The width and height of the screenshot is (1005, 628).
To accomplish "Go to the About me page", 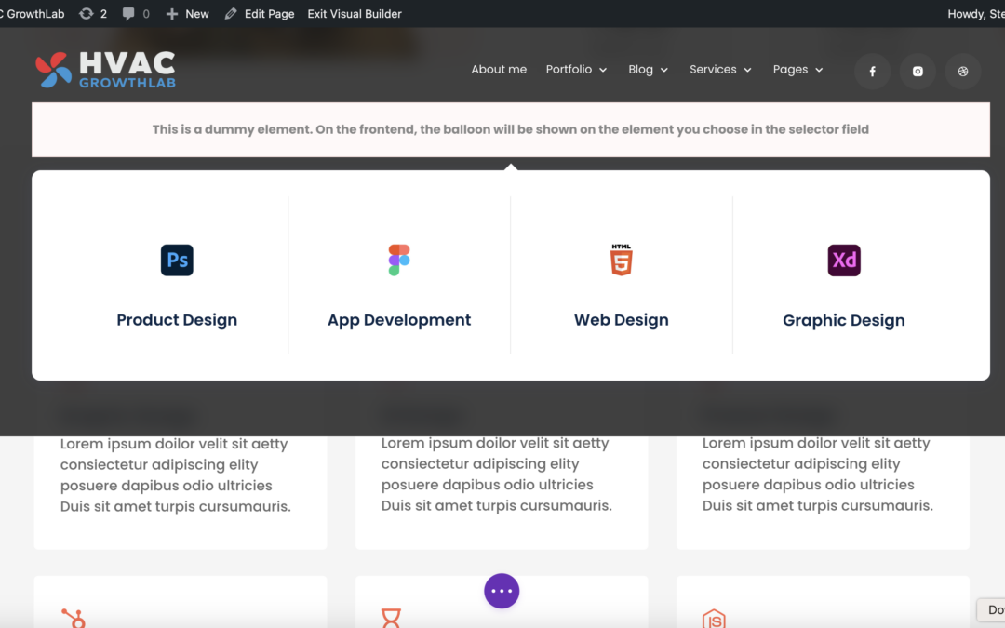I will [499, 69].
